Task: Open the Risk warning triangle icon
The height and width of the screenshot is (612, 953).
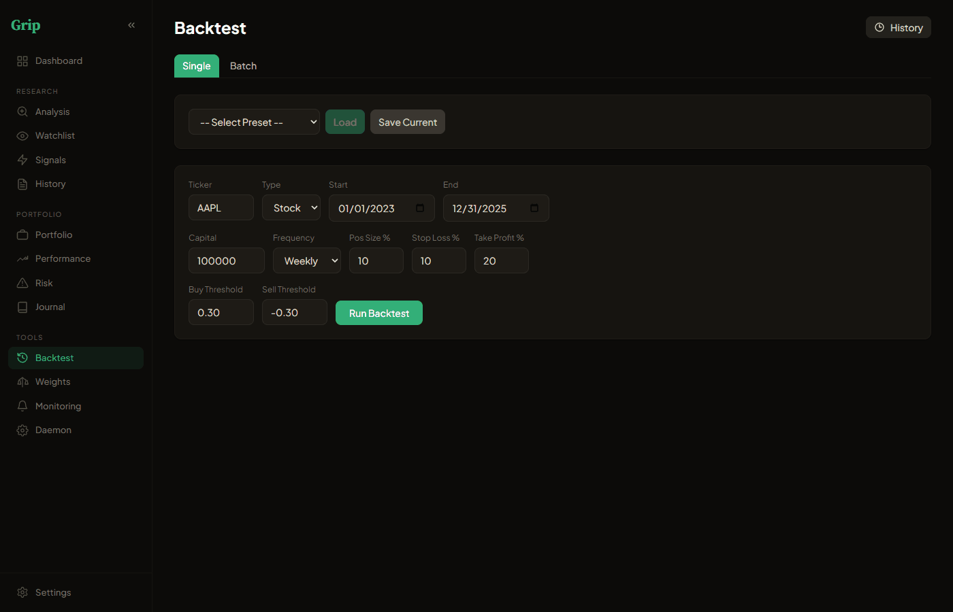Action: tap(22, 283)
